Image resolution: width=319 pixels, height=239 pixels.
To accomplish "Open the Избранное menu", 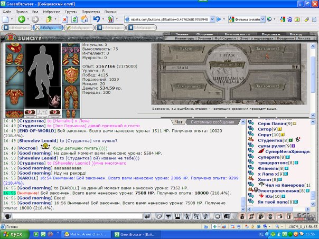I will (51, 12).
